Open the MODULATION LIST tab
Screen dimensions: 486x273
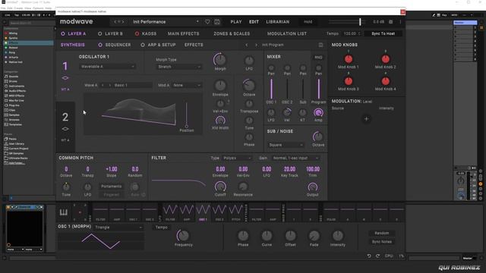pyautogui.click(x=287, y=33)
